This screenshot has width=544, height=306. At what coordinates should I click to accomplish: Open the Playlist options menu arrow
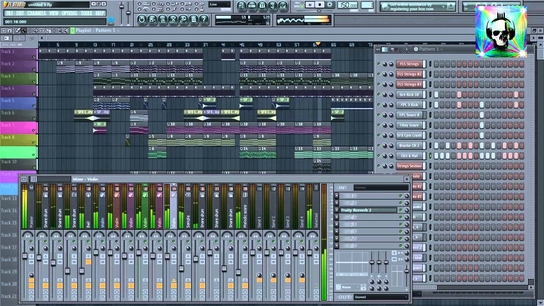point(3,31)
